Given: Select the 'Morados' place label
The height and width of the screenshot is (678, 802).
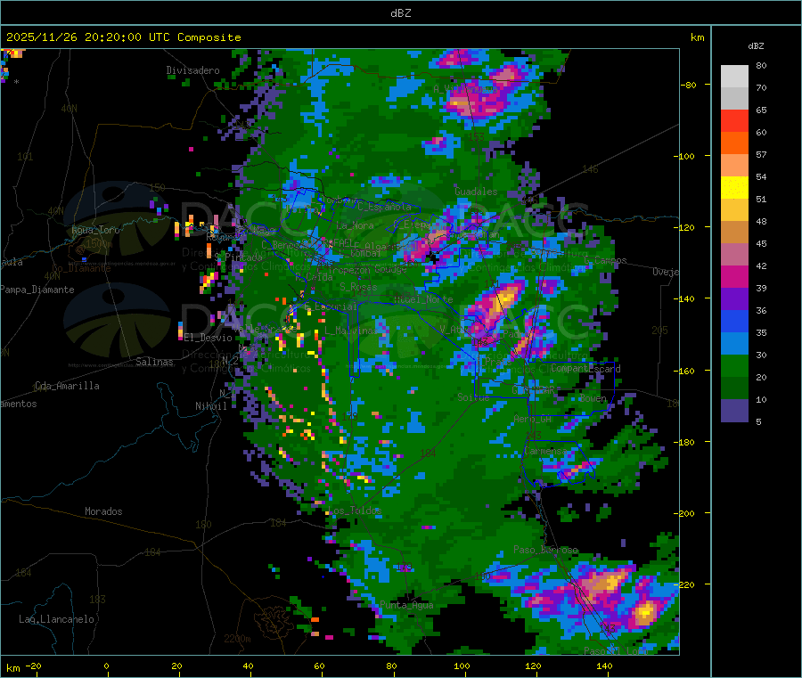Looking at the screenshot, I should click(103, 511).
